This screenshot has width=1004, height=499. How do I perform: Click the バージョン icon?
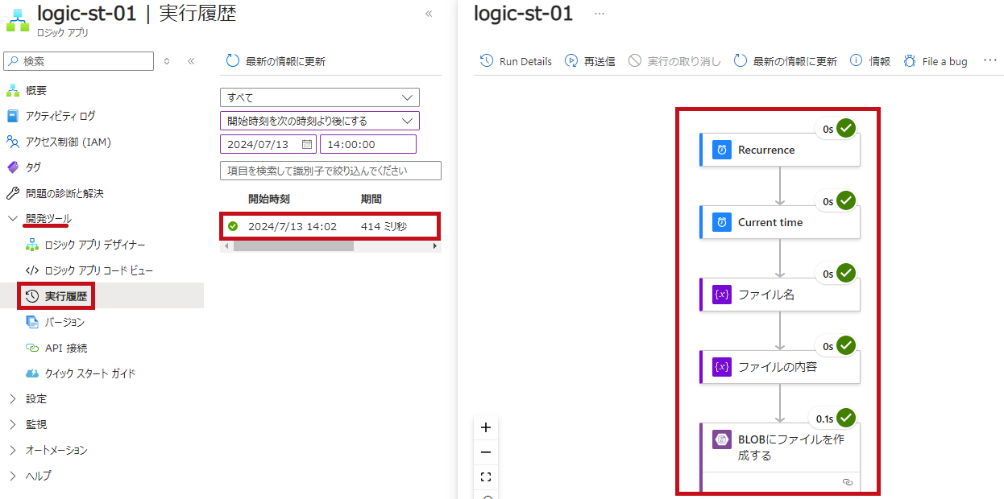[x=32, y=322]
